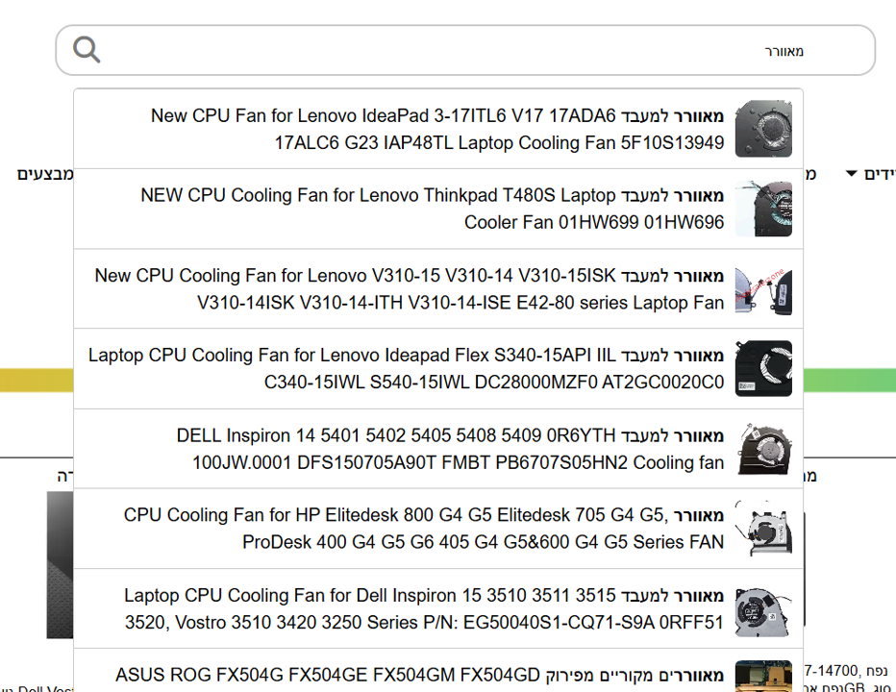Choose the Dell Inspiron 15 3510 fan suggestion

click(x=438, y=608)
